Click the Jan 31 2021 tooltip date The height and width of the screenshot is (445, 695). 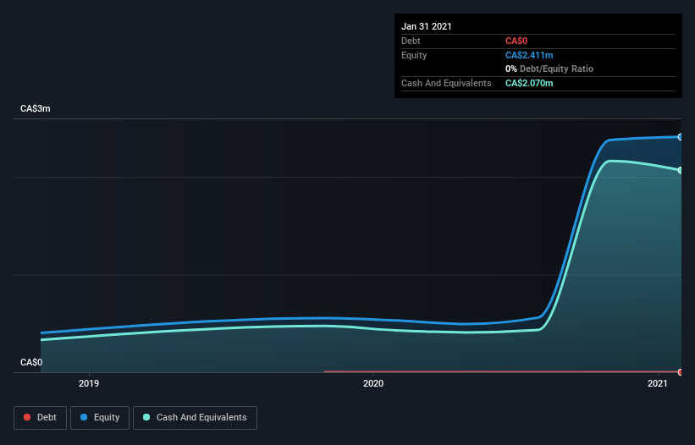[x=427, y=26]
